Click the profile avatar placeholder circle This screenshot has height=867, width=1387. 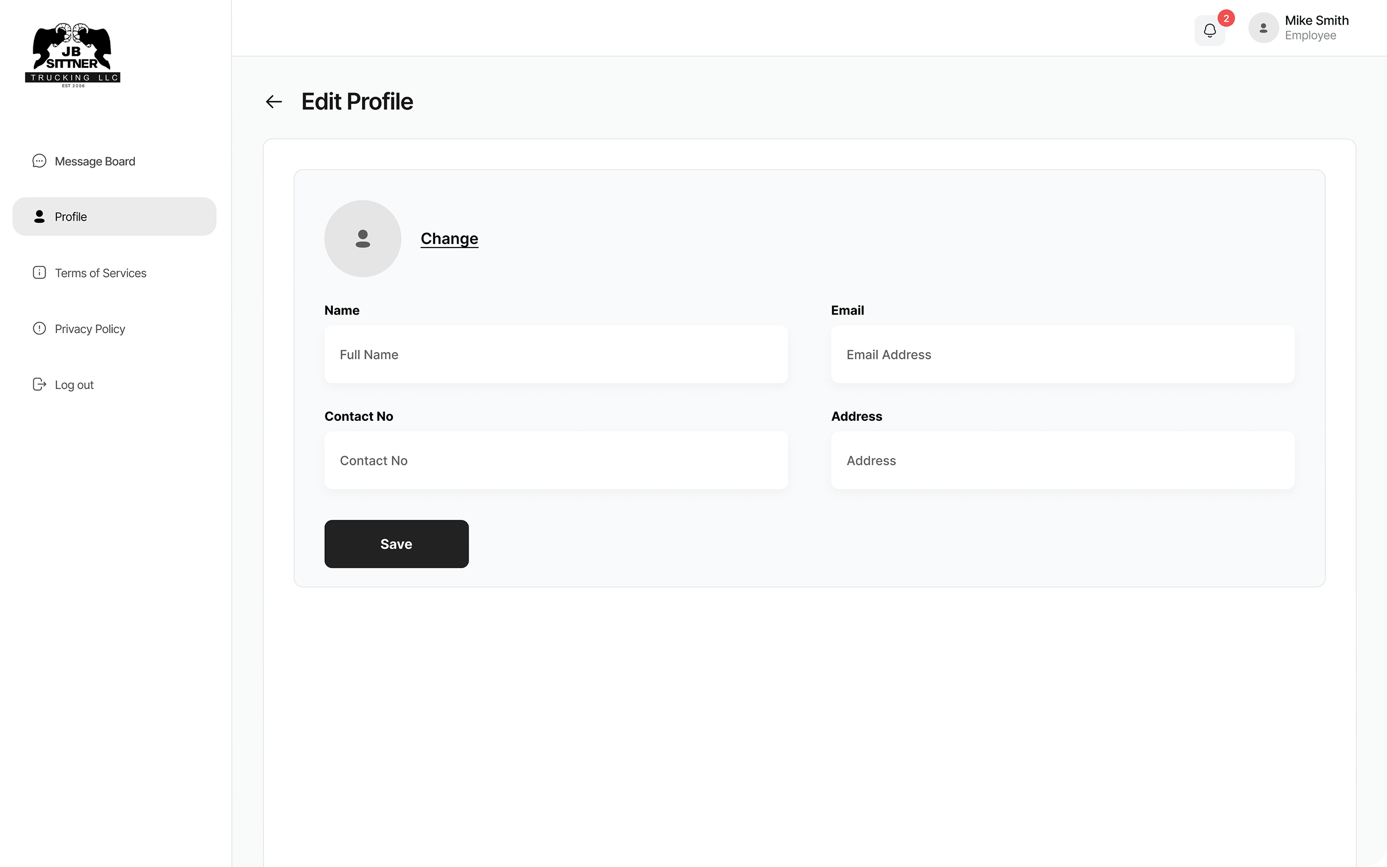tap(362, 238)
